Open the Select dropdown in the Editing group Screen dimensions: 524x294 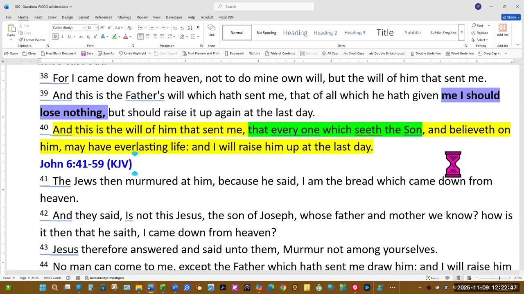[x=480, y=40]
